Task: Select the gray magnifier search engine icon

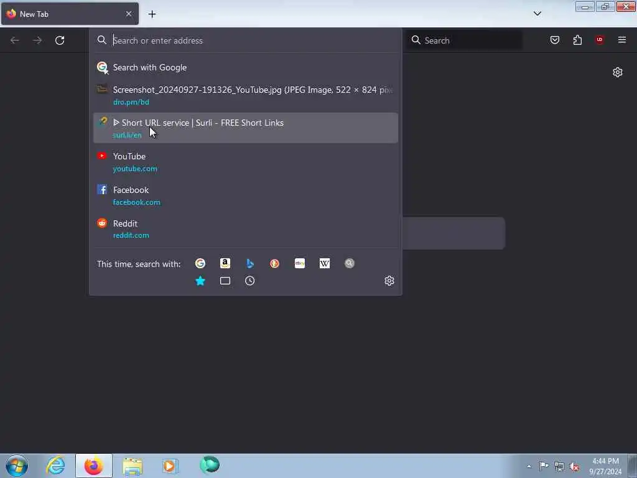Action: (x=350, y=263)
